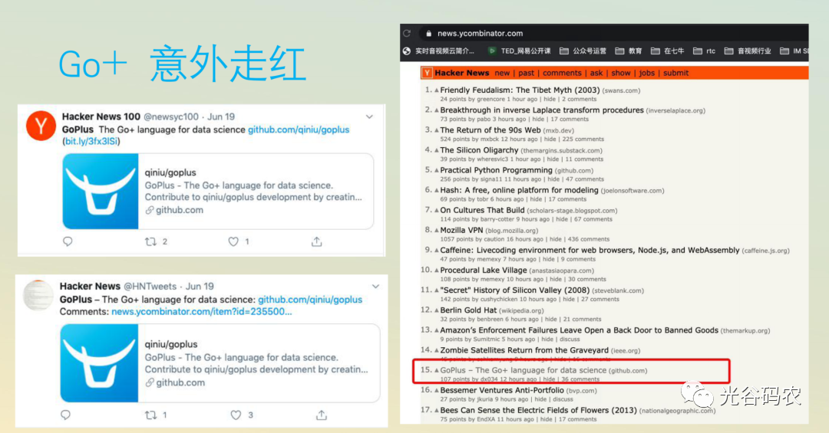This screenshot has height=433, width=829.
Task: Open Zombie Satellites Return from the Graveyard
Action: click(x=524, y=351)
